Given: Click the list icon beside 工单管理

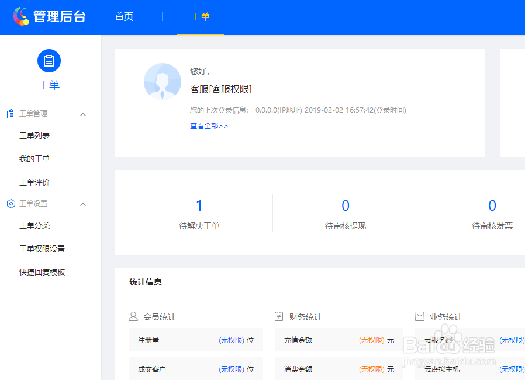Looking at the screenshot, I should [11, 113].
